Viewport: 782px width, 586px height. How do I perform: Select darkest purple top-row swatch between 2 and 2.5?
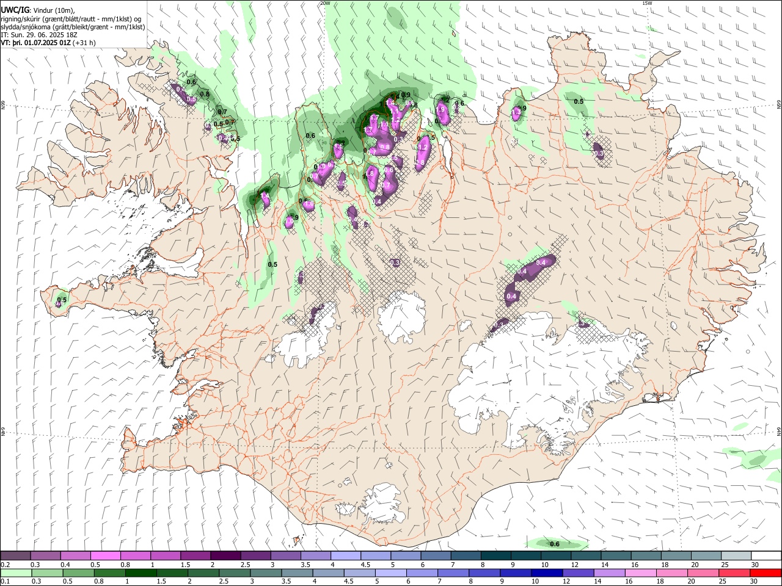point(225,556)
